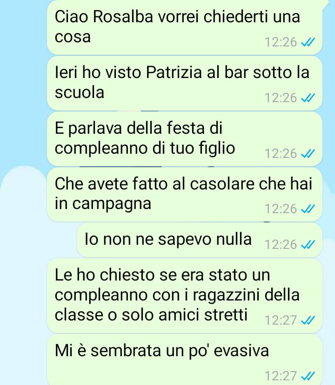Tap blue ticks on 'festa di compleanno' message
The width and height of the screenshot is (335, 385).
(308, 154)
